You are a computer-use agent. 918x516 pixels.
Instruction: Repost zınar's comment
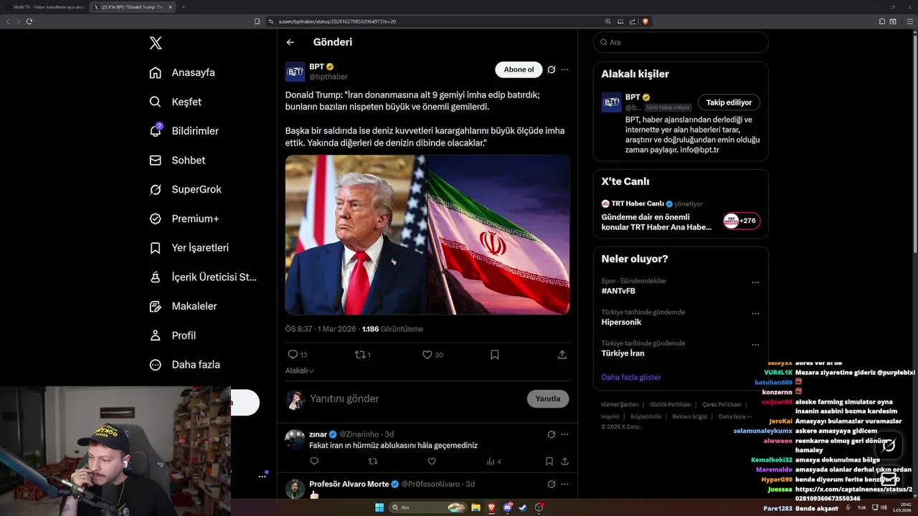pos(373,462)
